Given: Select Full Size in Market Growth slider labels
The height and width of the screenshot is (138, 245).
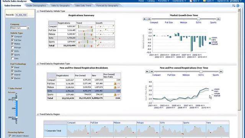Looking at the screenshot, I should 169,23.
